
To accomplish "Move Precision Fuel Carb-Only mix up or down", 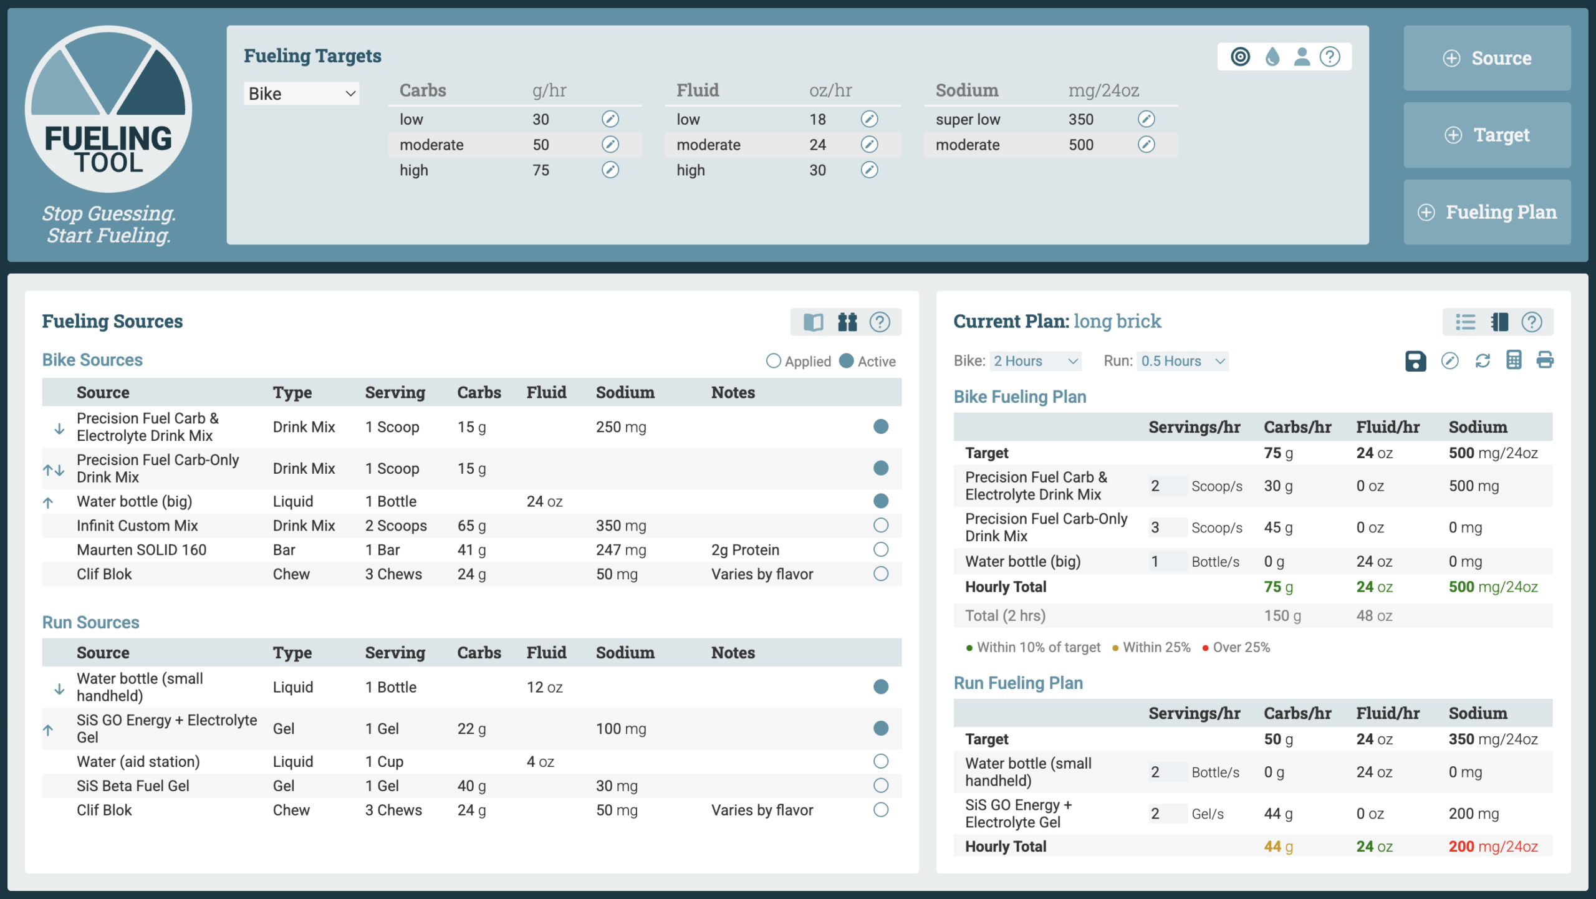I will [x=54, y=470].
